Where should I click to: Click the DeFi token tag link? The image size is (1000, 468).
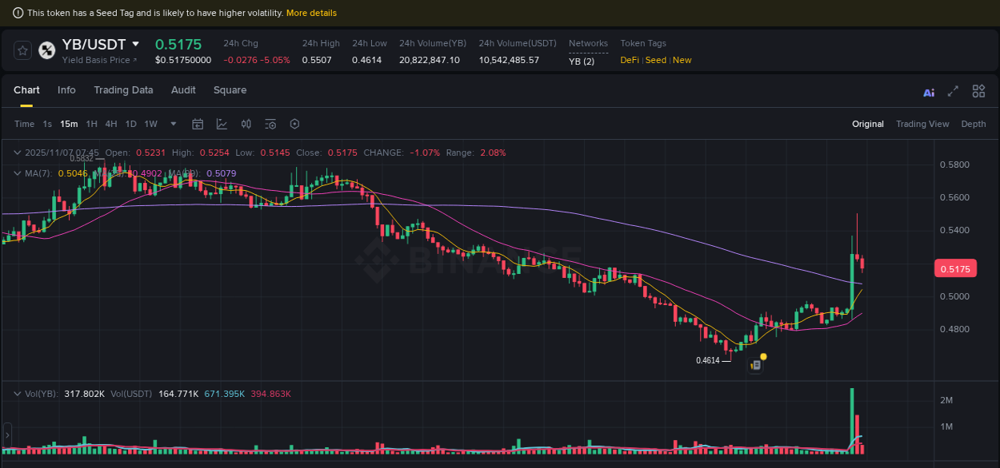tap(629, 60)
